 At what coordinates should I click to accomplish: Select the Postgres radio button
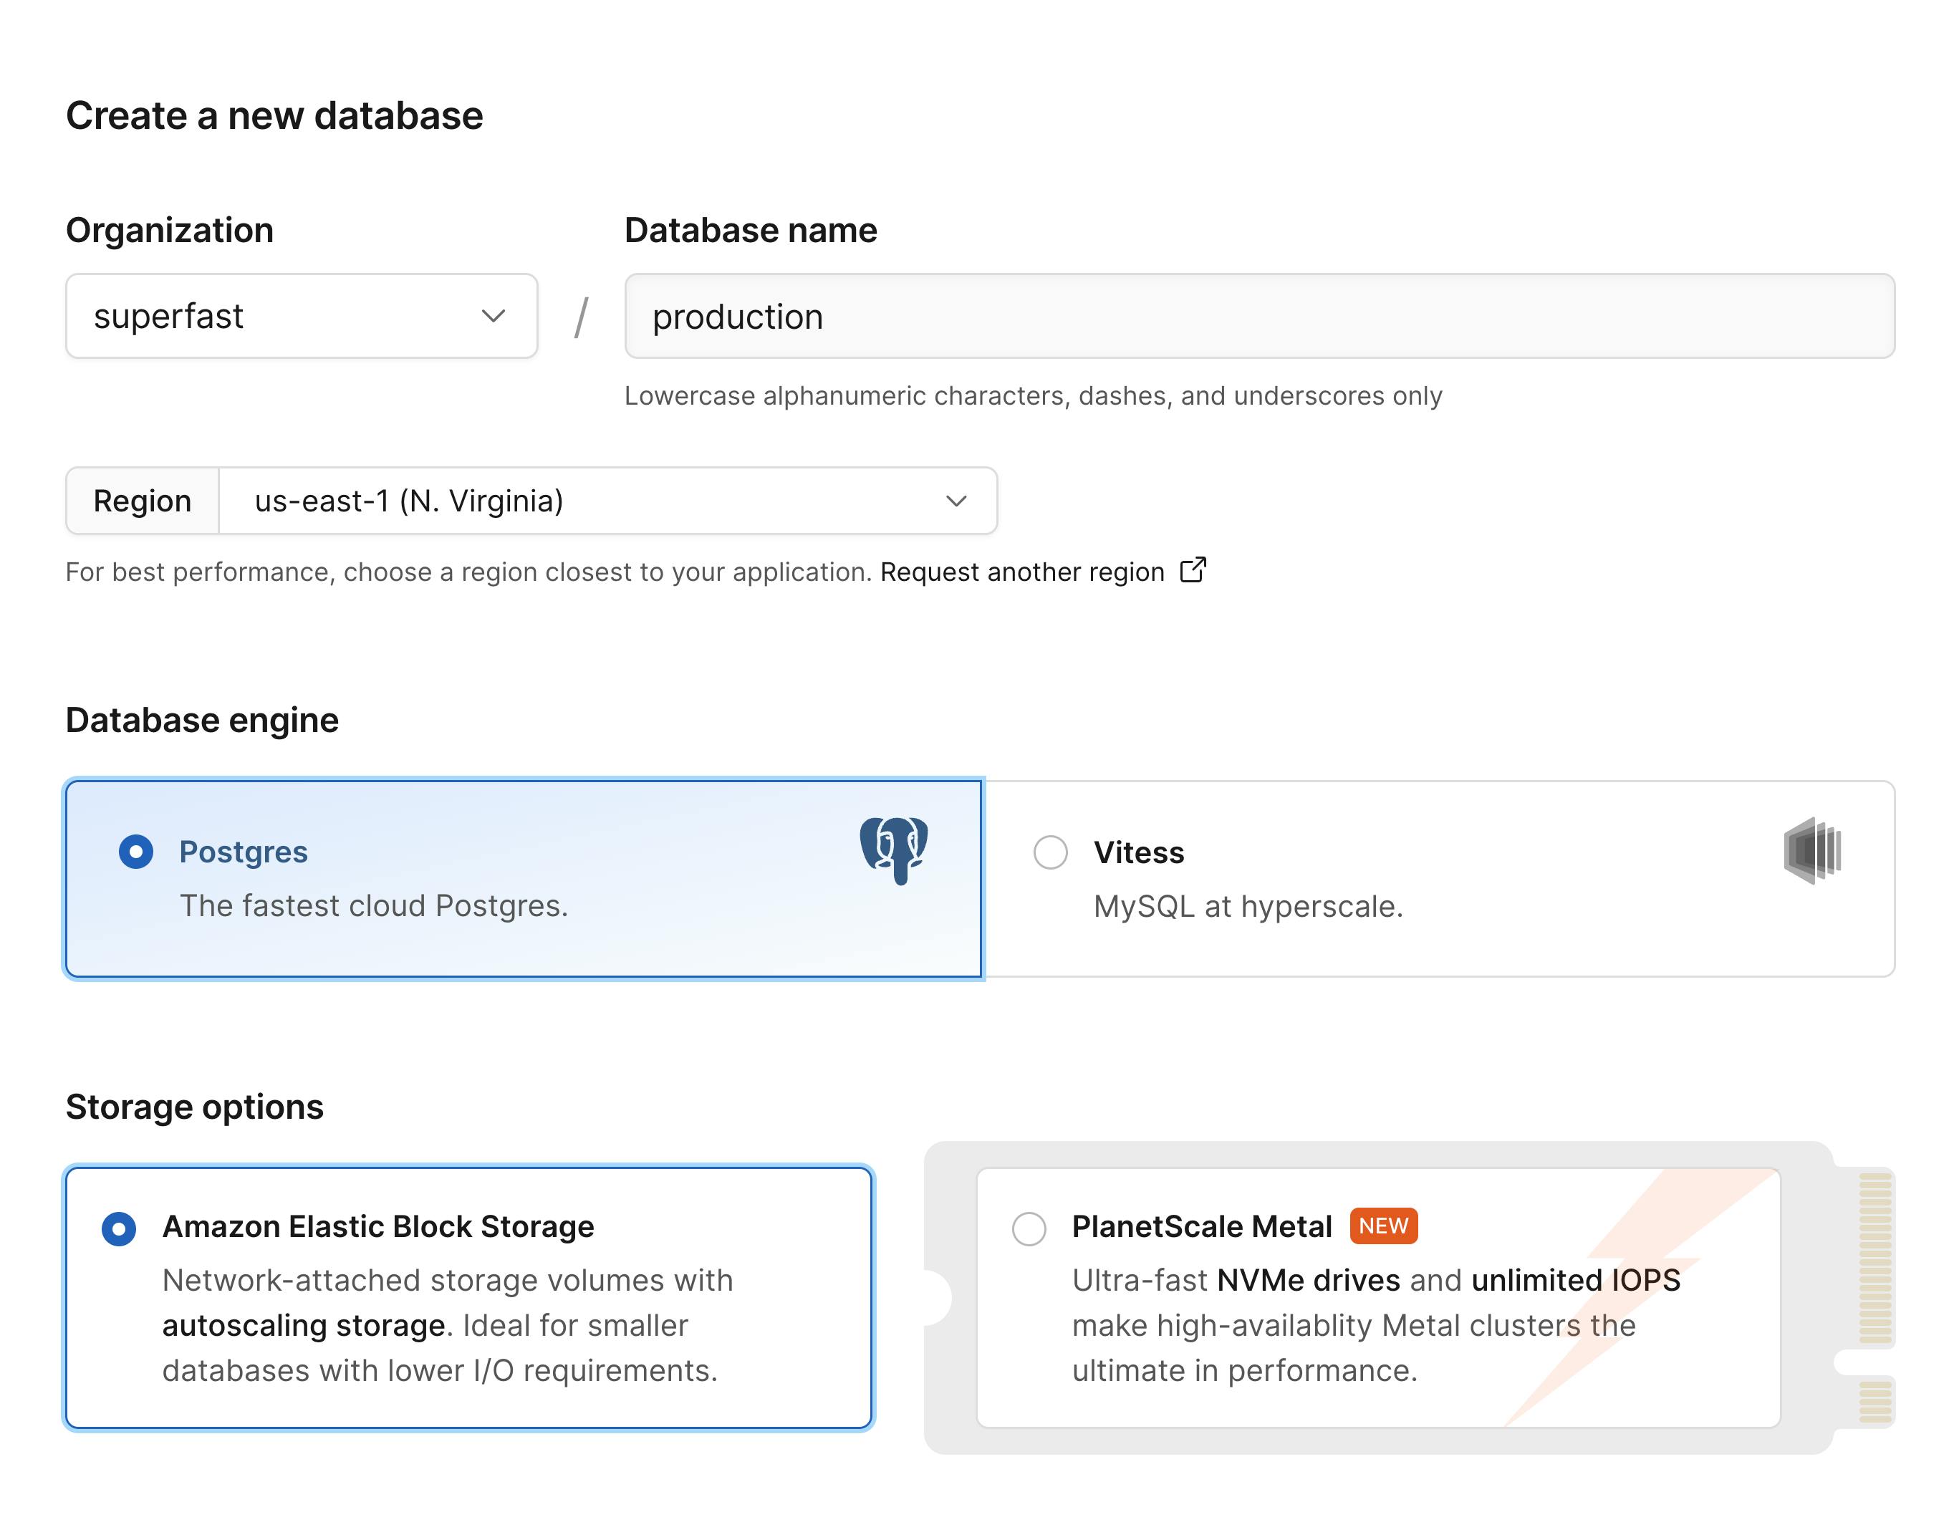[x=136, y=851]
